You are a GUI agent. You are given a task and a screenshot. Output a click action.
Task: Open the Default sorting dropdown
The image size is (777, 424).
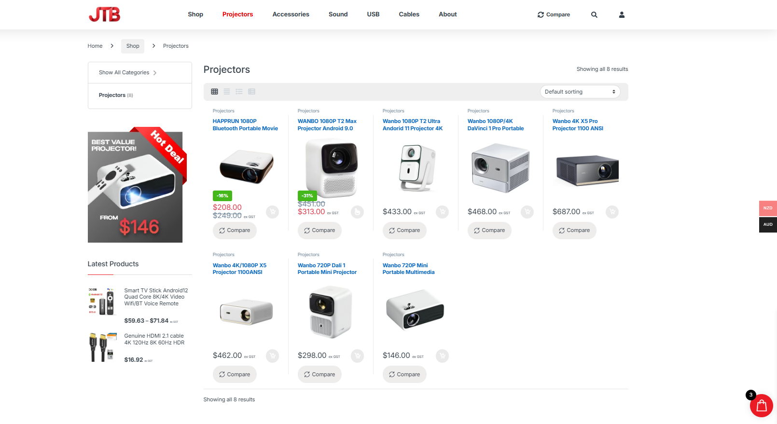click(580, 92)
